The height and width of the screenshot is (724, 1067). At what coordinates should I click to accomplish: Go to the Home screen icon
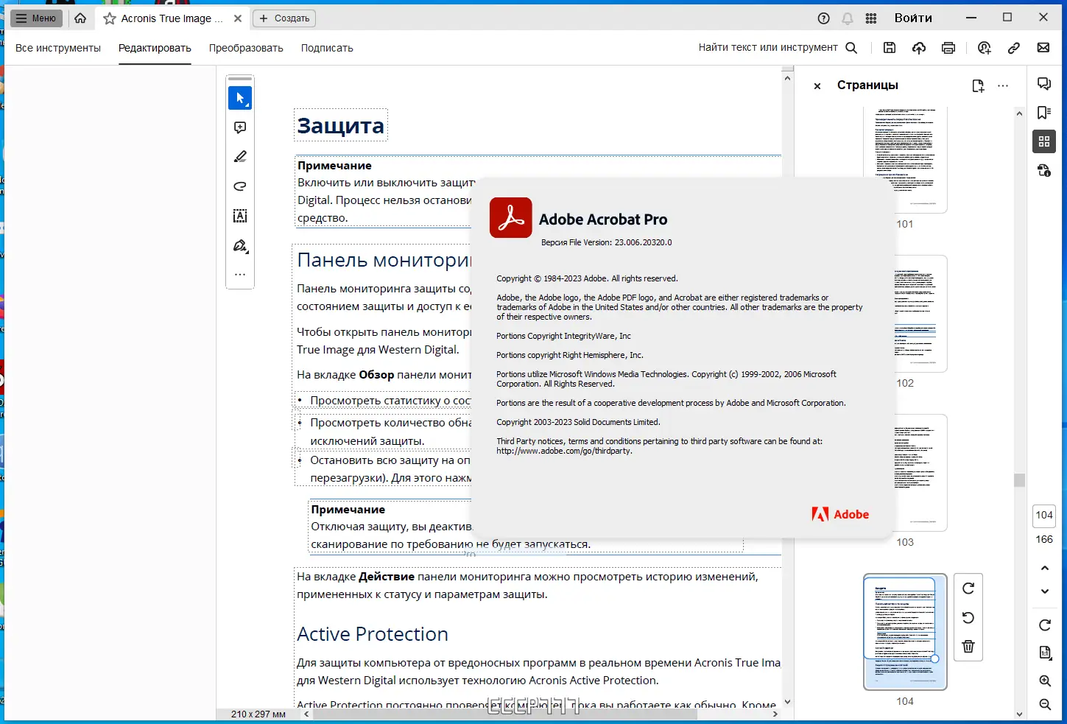[x=80, y=18]
